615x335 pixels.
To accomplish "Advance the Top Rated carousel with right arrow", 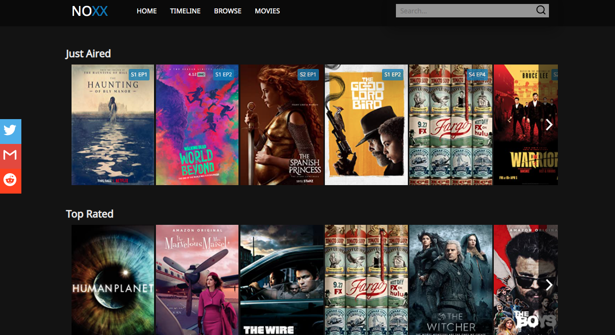I will 549,285.
